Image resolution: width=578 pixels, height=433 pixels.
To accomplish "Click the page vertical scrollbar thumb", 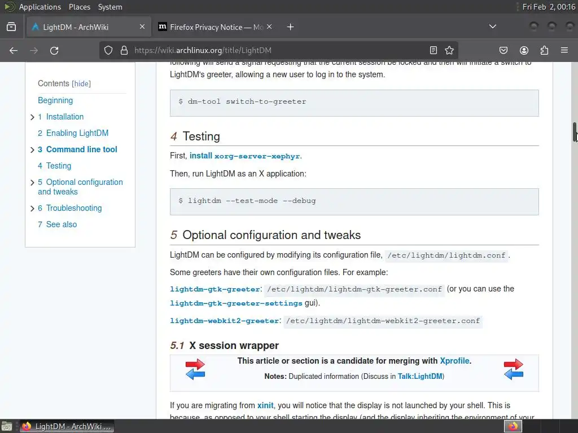I will click(x=574, y=132).
